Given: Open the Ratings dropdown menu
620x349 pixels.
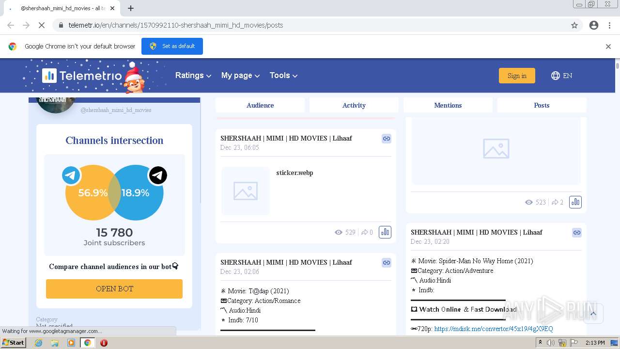Looking at the screenshot, I should point(193,75).
